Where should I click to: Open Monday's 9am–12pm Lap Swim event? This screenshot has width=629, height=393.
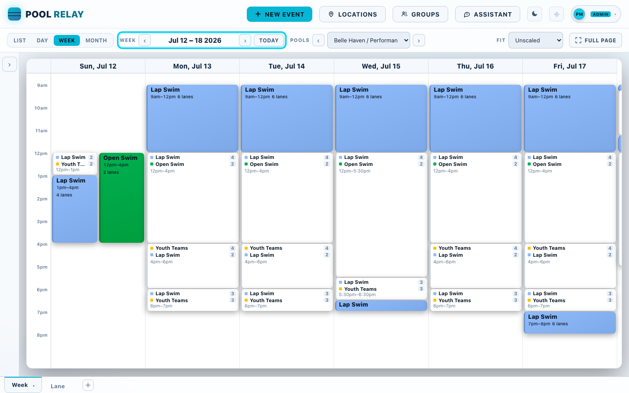[192, 118]
